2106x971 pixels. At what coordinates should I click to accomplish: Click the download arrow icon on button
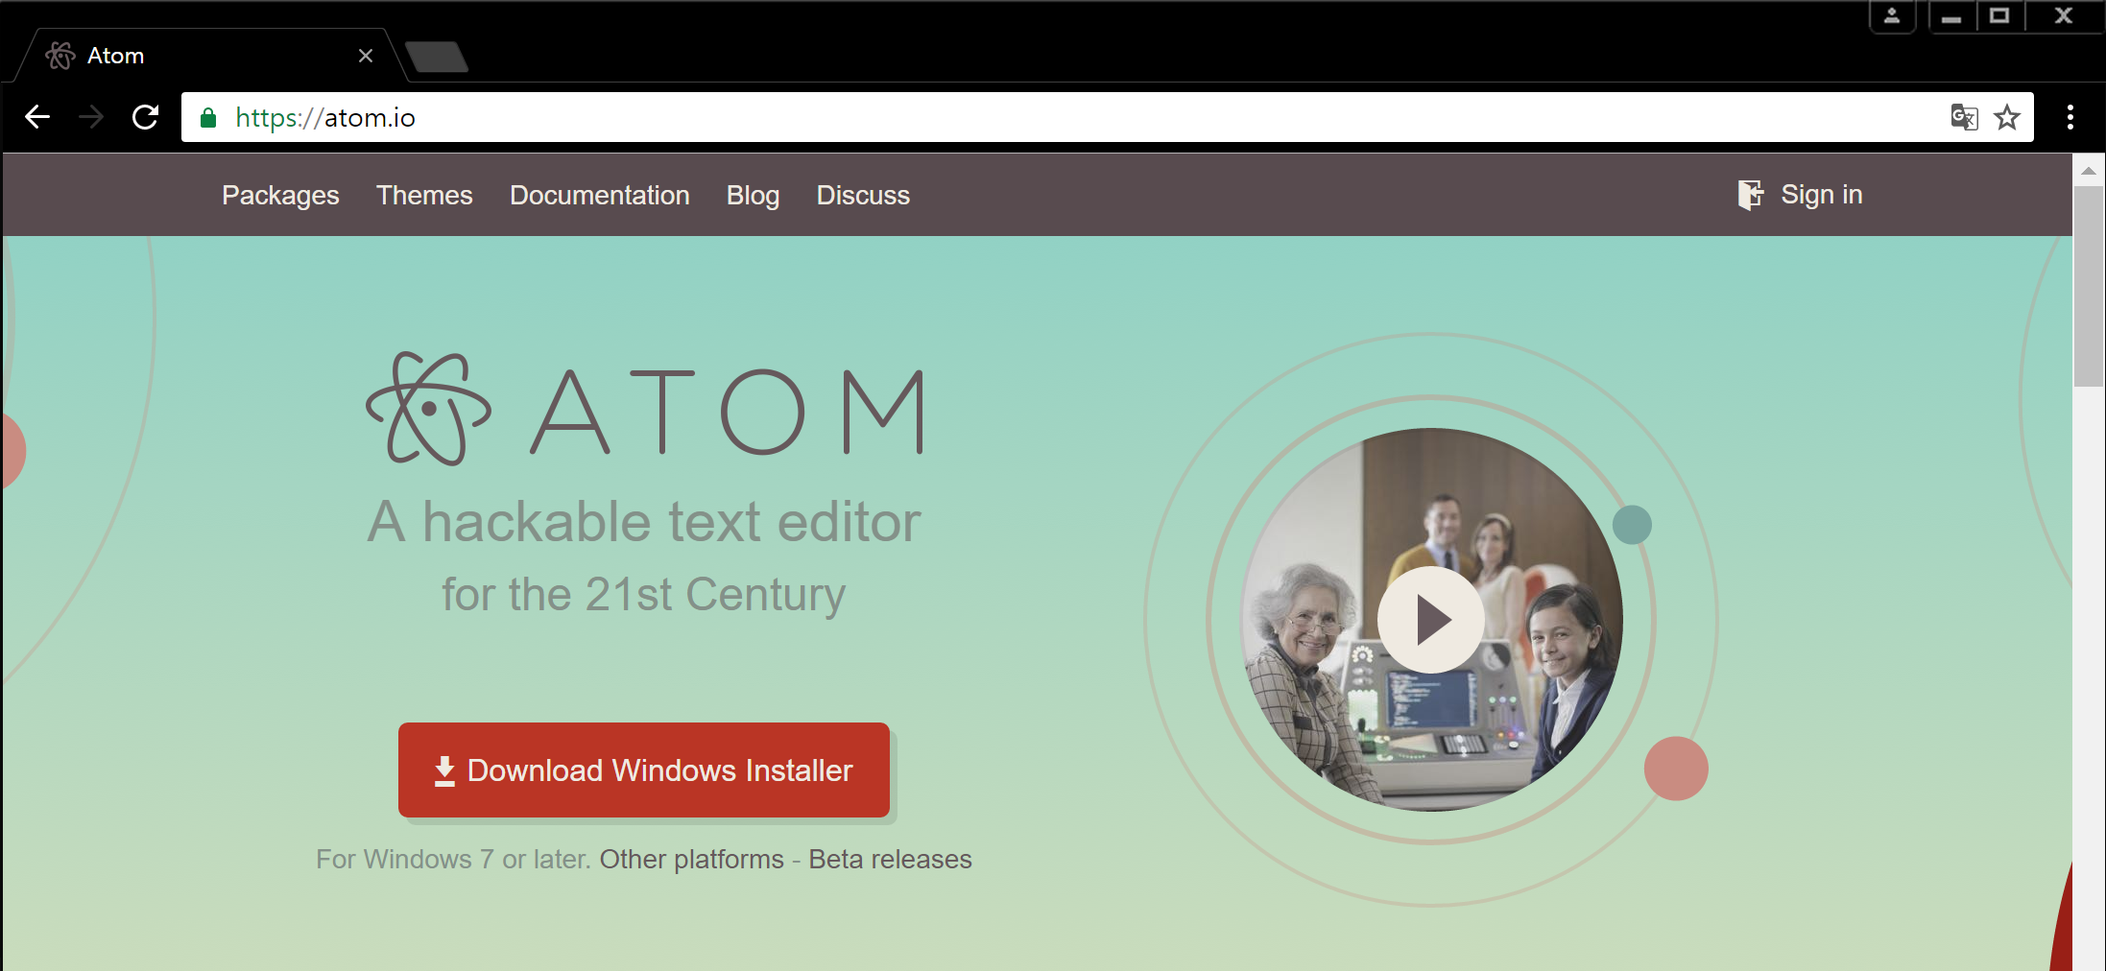[444, 770]
